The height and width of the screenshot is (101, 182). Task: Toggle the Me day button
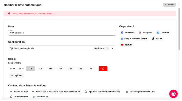[61, 69]
